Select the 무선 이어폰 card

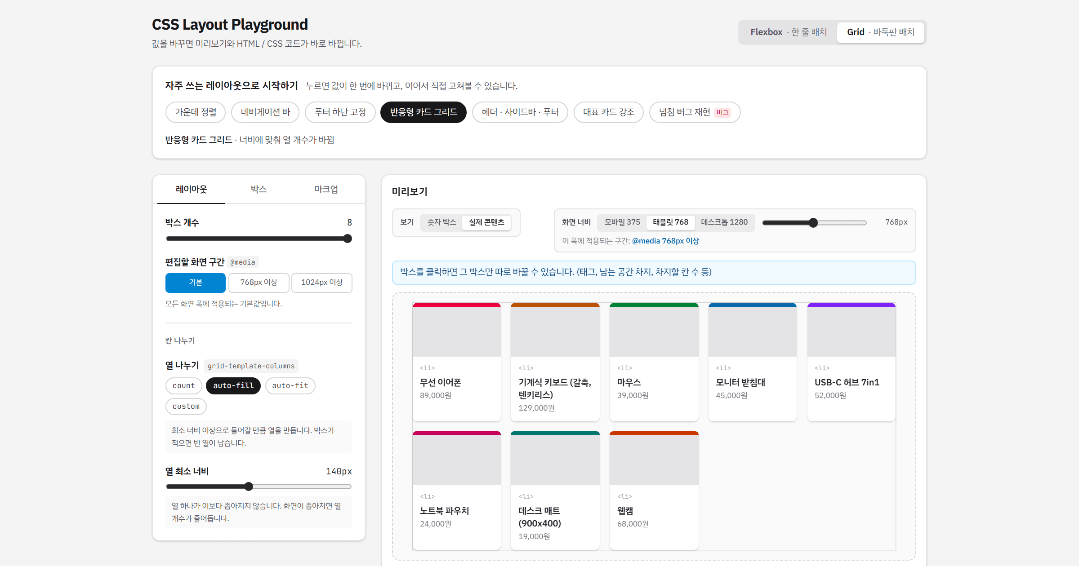456,362
